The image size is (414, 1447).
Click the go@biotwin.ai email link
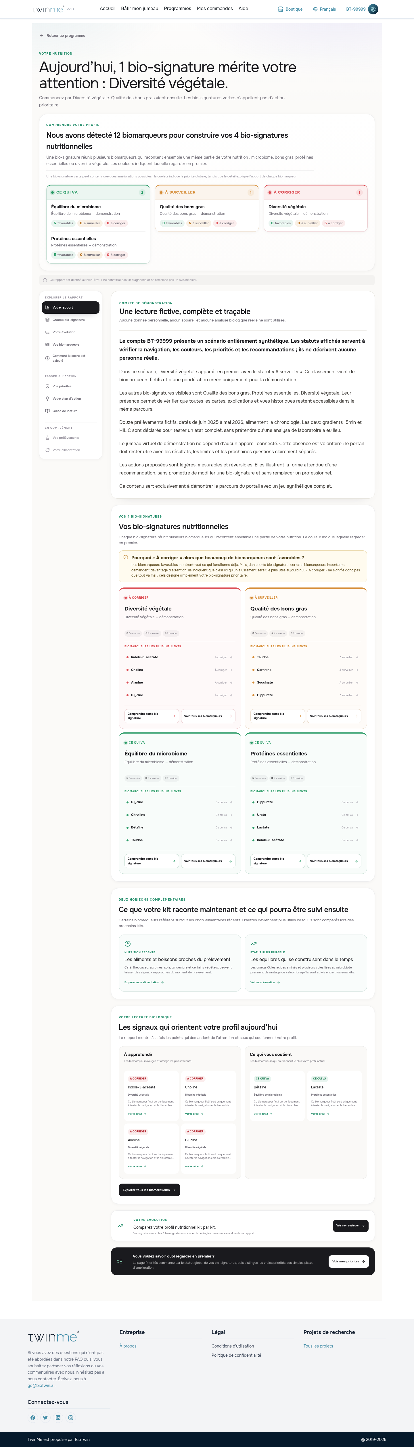pyautogui.click(x=42, y=1386)
